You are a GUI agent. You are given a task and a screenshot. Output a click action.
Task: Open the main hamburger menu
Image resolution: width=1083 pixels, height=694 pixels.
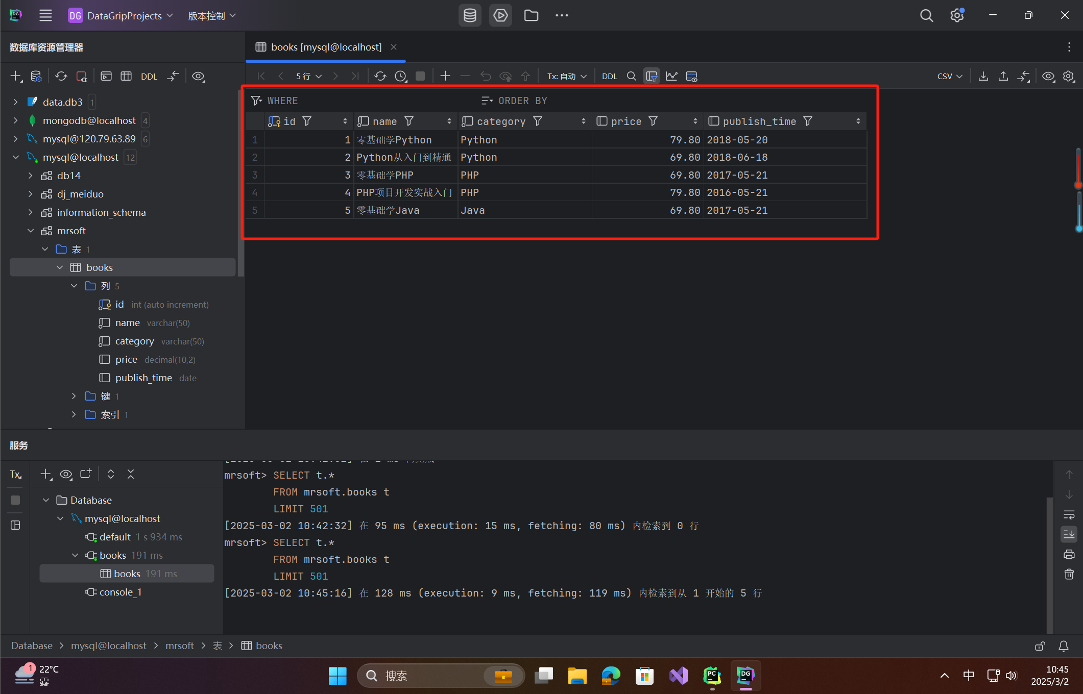45,15
